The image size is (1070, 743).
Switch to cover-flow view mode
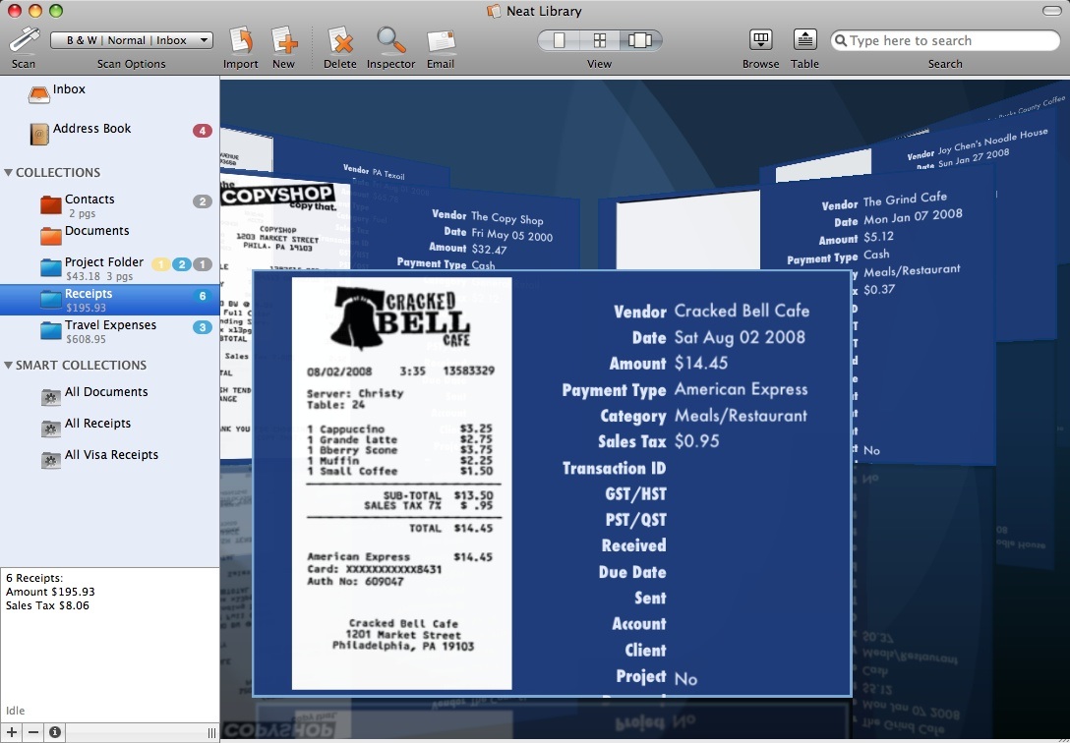(x=640, y=40)
